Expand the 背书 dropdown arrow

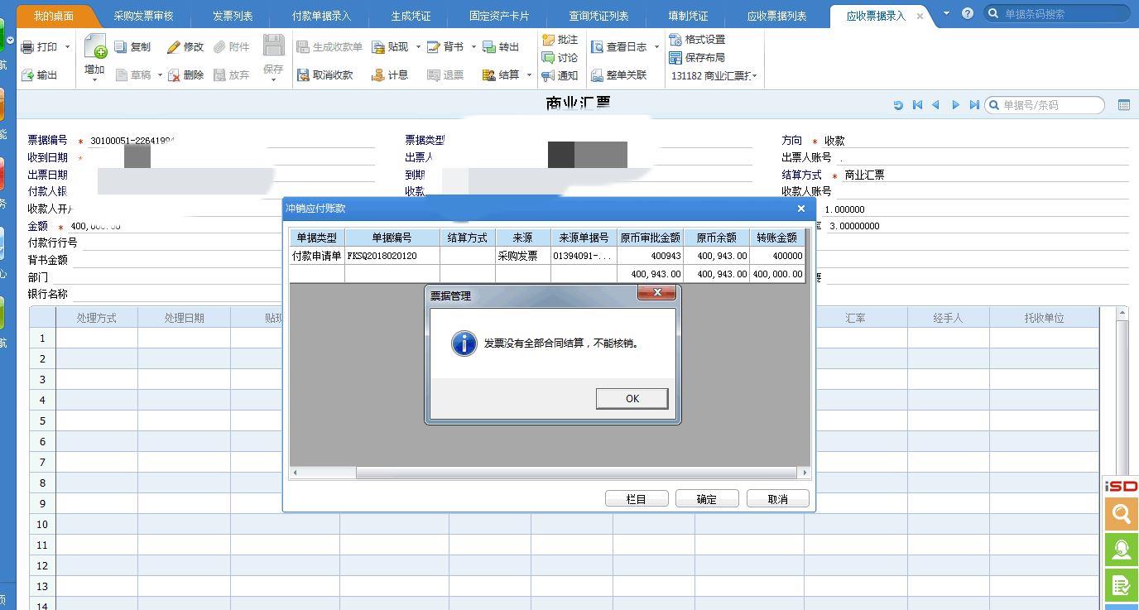pyautogui.click(x=473, y=47)
